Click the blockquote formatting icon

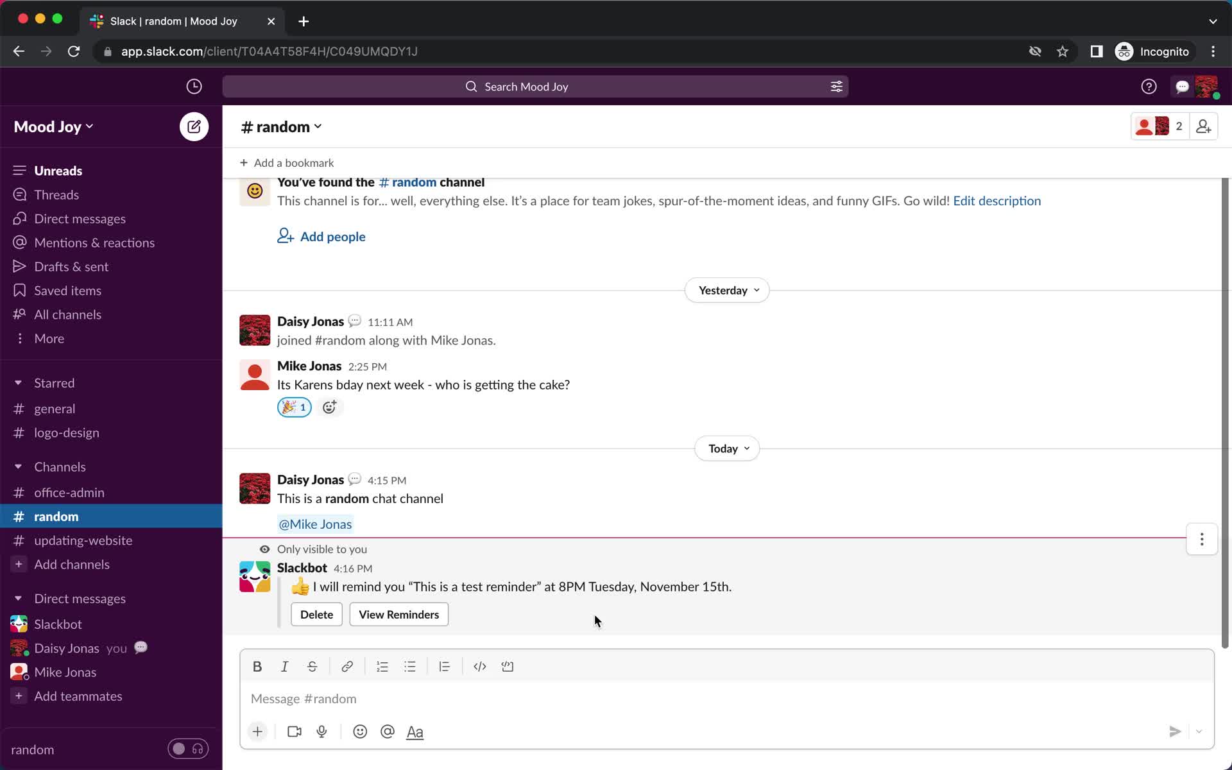tap(445, 666)
